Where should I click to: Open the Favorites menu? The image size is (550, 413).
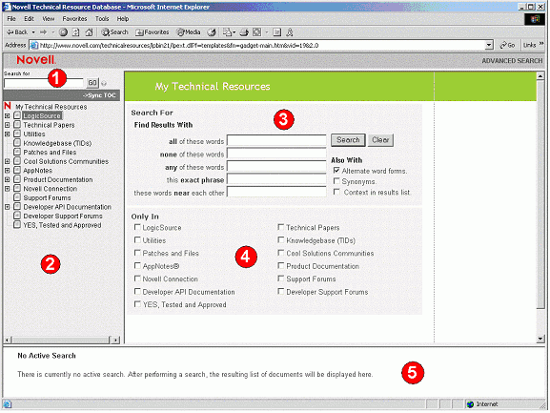[74, 18]
